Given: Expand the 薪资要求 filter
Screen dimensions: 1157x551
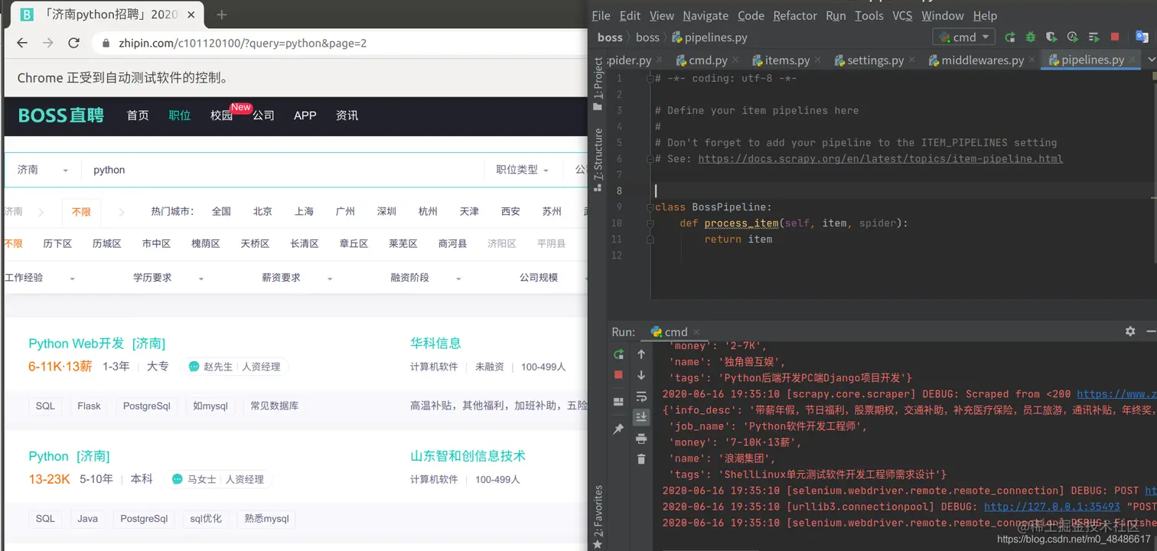Looking at the screenshot, I should tap(298, 278).
